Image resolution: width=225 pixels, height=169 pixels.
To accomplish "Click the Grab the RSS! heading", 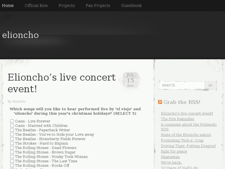I will [182, 102].
